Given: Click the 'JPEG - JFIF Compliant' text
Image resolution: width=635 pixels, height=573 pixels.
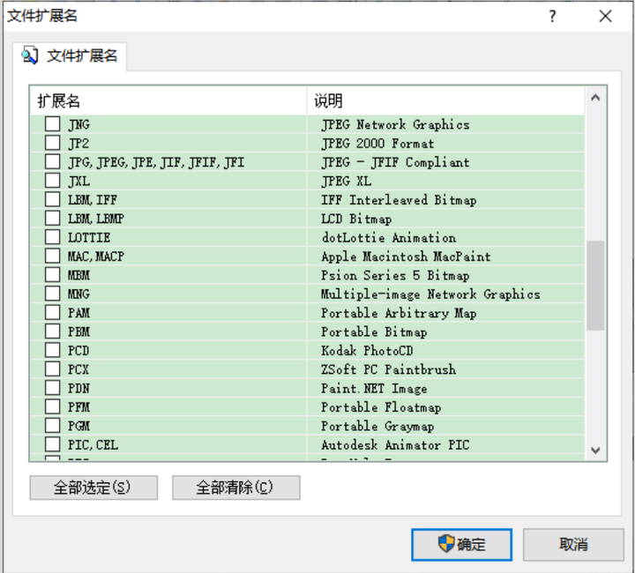Looking at the screenshot, I should pos(395,162).
